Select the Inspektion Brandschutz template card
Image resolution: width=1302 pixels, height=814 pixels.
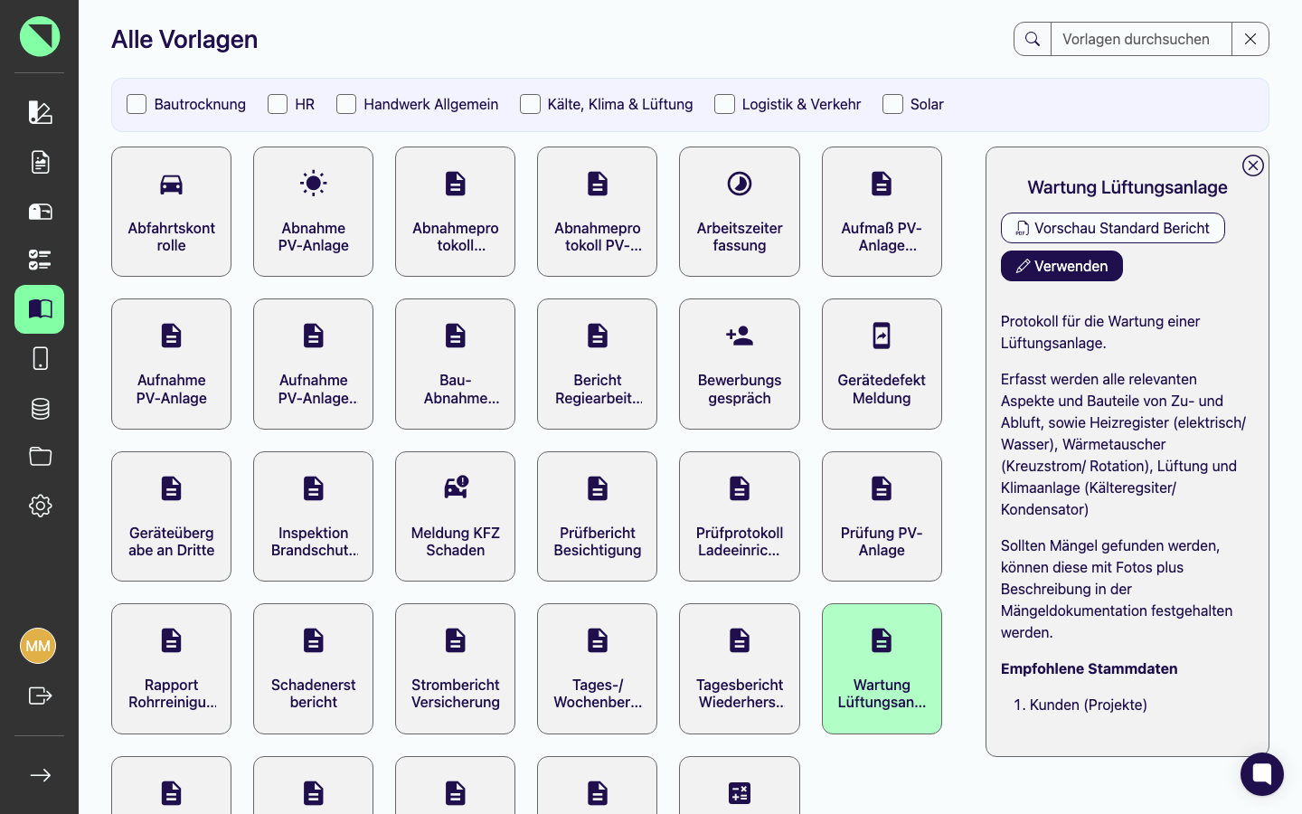pyautogui.click(x=313, y=516)
